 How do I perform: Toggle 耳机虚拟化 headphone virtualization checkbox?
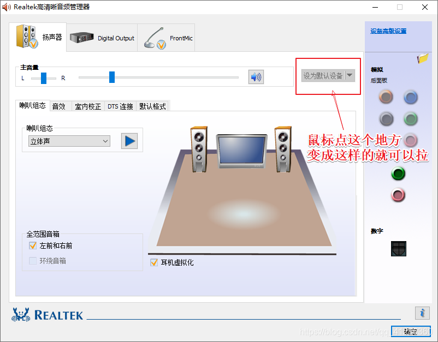pyautogui.click(x=154, y=262)
